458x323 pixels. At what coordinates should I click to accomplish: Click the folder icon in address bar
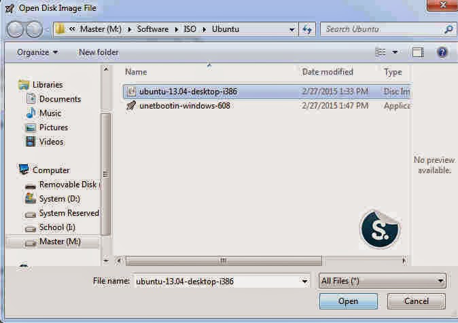pyautogui.click(x=60, y=29)
